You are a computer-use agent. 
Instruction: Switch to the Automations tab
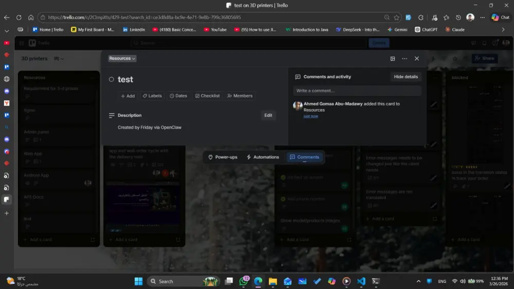tap(262, 157)
